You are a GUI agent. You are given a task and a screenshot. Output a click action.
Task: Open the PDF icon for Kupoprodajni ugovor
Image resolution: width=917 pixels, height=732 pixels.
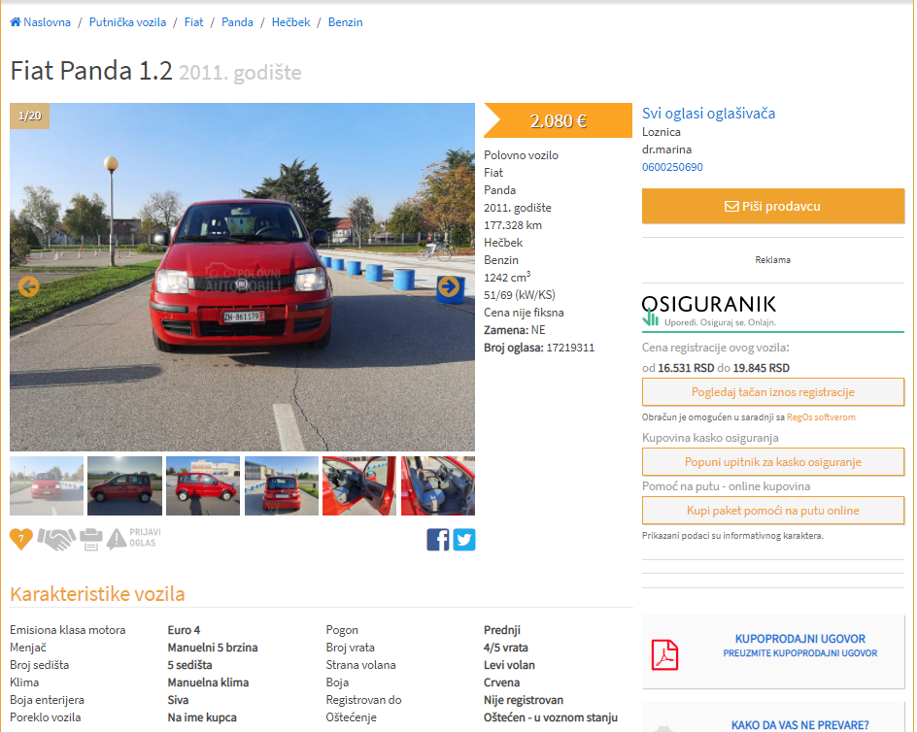664,654
